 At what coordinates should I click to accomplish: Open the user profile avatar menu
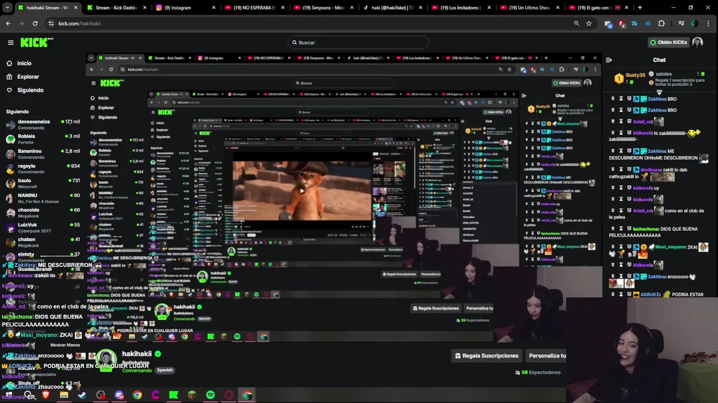click(697, 43)
